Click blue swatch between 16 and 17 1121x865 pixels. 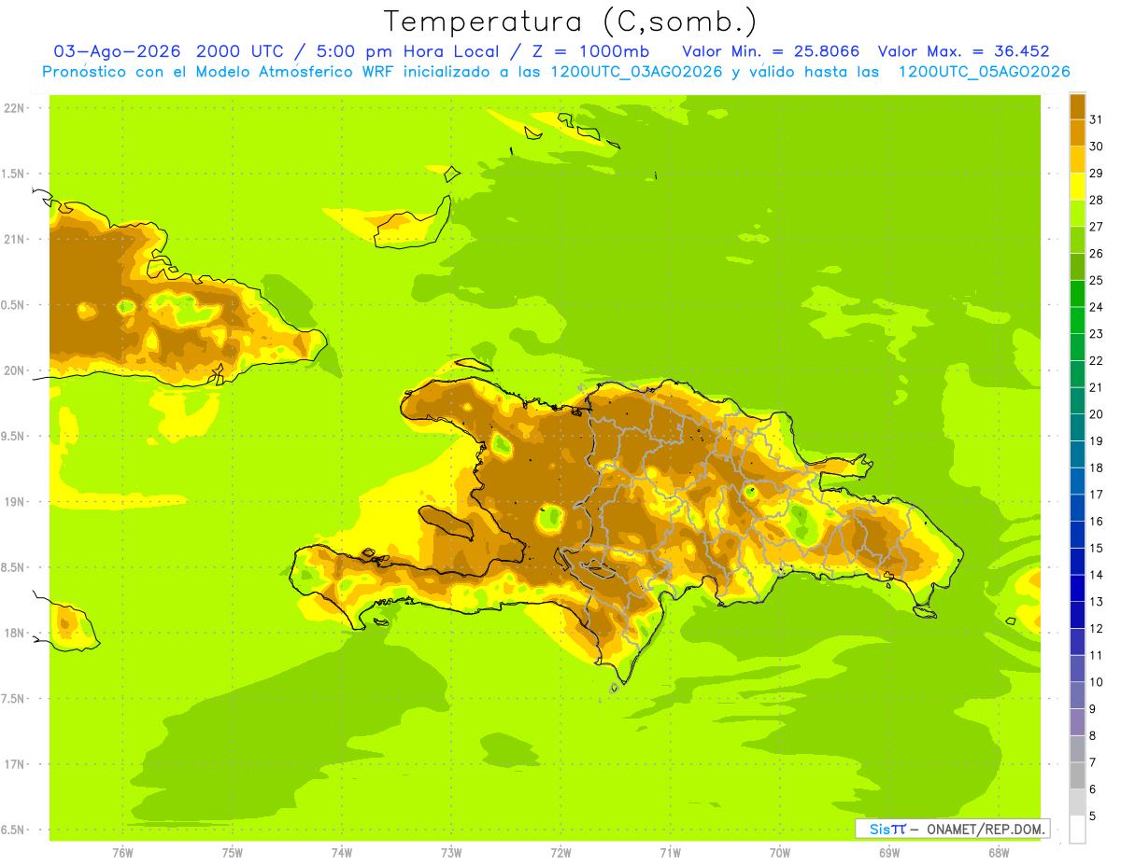coord(1077,508)
